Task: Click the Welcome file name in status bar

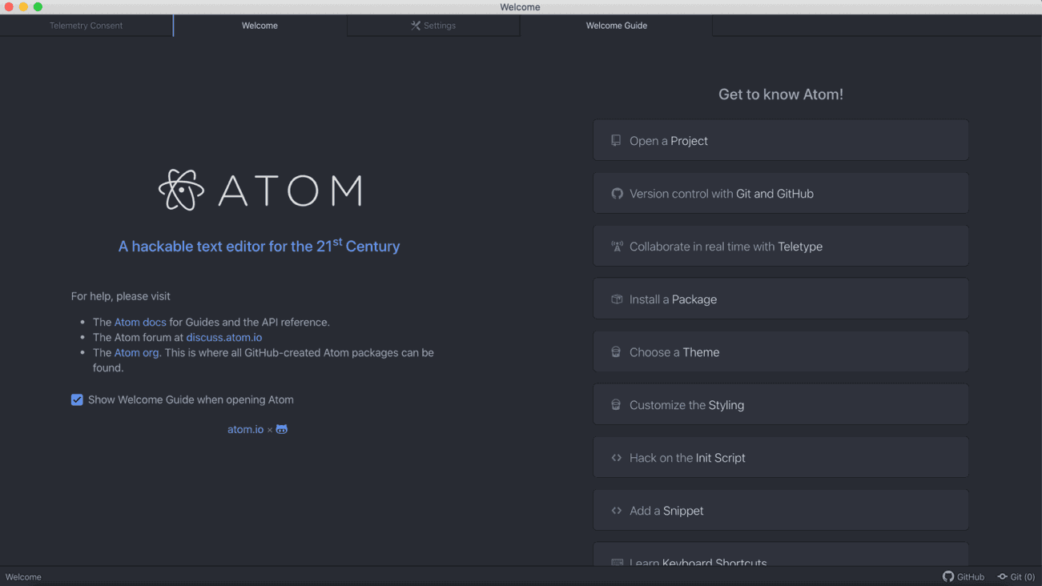Action: click(23, 576)
